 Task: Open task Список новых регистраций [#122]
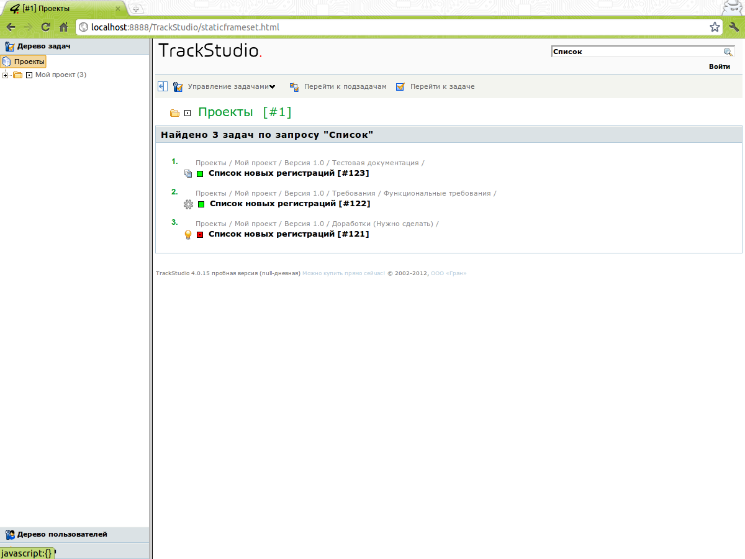coord(290,204)
